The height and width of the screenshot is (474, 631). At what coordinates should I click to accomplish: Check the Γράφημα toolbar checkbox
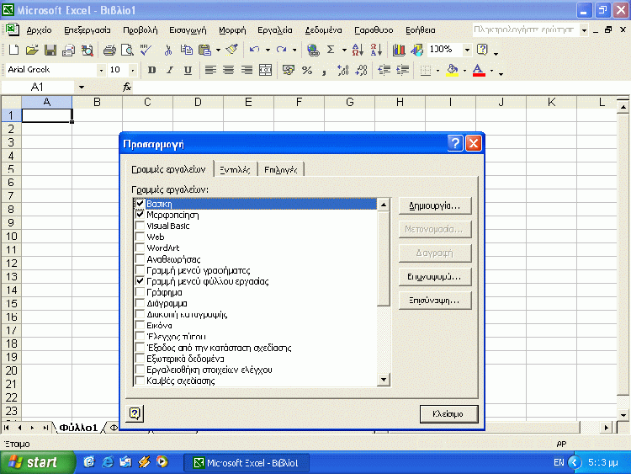point(140,292)
